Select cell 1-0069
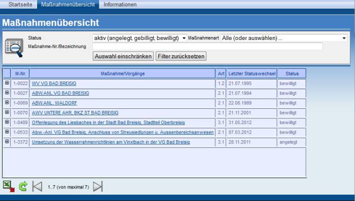 point(20,103)
